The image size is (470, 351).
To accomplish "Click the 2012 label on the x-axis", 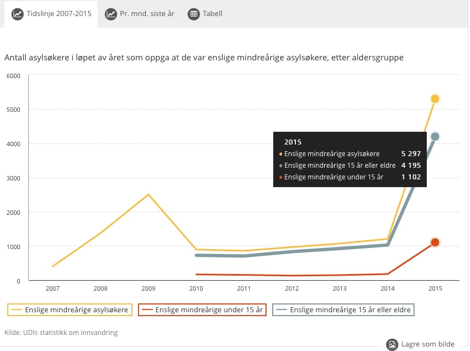I will coord(292,288).
